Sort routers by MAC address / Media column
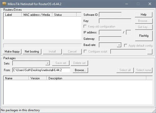The width and height of the screenshot is (156, 113). pos(37,15)
